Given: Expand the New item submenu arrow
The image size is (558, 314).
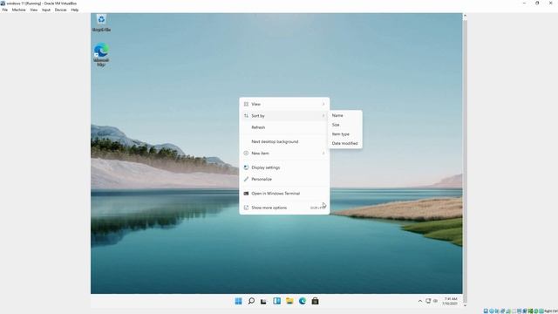Looking at the screenshot, I should pyautogui.click(x=323, y=154).
